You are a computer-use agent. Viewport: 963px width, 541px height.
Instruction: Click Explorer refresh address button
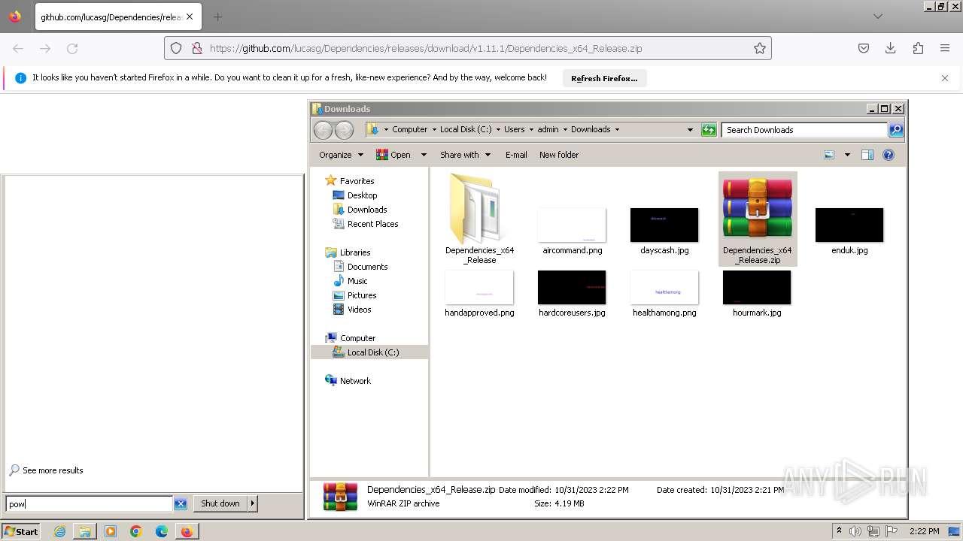(709, 130)
